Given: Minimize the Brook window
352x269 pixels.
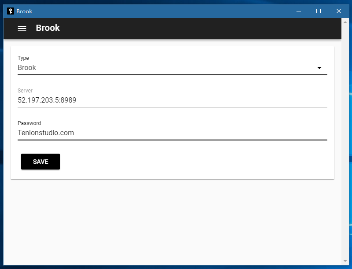Looking at the screenshot, I should [x=299, y=11].
